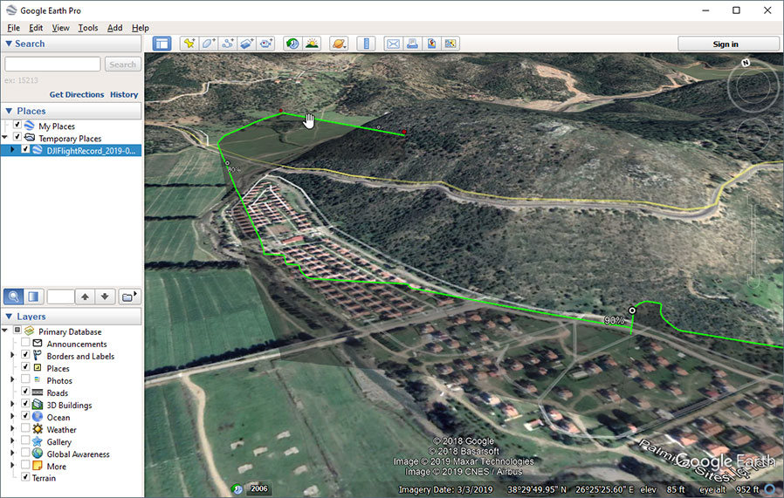Open the Get Directions link

point(77,94)
